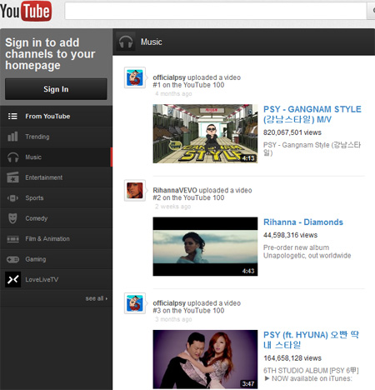The width and height of the screenshot is (375, 390).
Task: Click '#3 on the YouTube 100' text
Action: (x=188, y=311)
